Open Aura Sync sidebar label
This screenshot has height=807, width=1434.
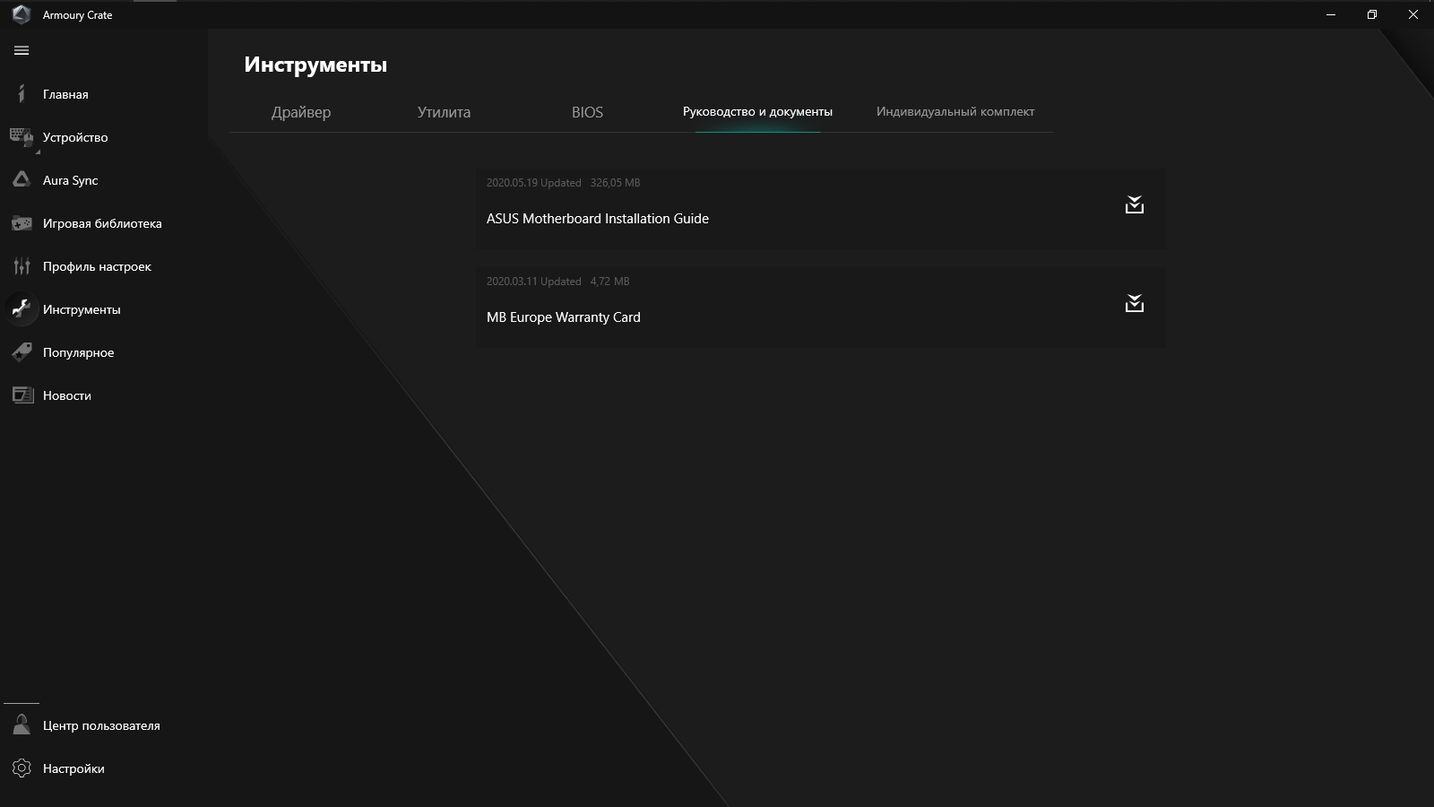click(x=70, y=180)
